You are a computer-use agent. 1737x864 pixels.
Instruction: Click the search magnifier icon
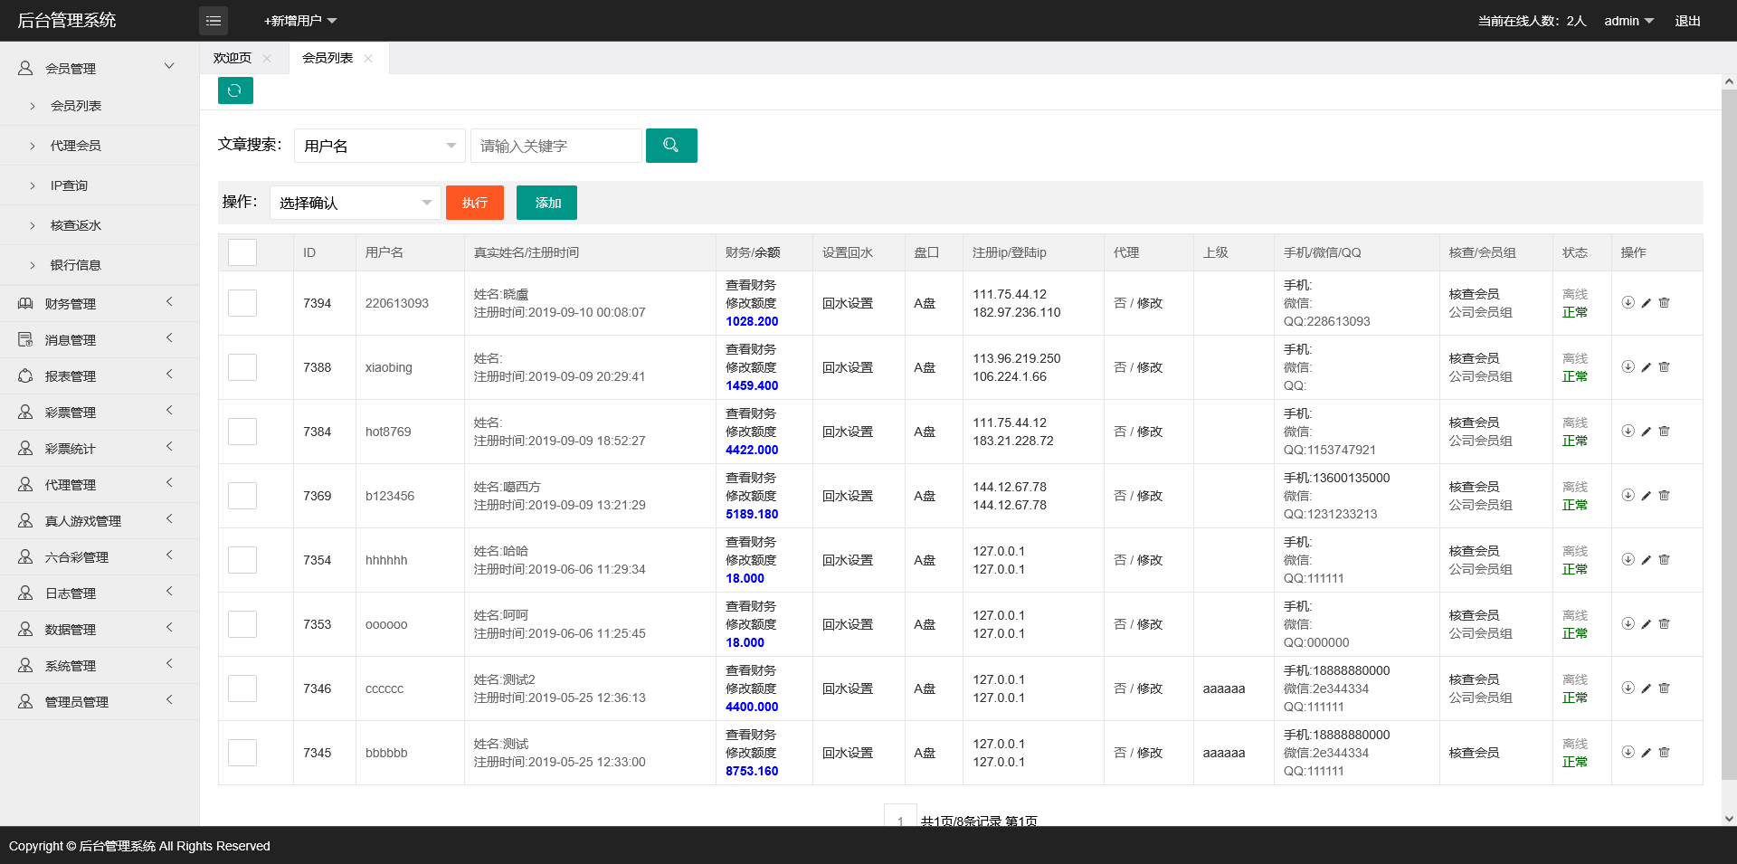coord(671,146)
